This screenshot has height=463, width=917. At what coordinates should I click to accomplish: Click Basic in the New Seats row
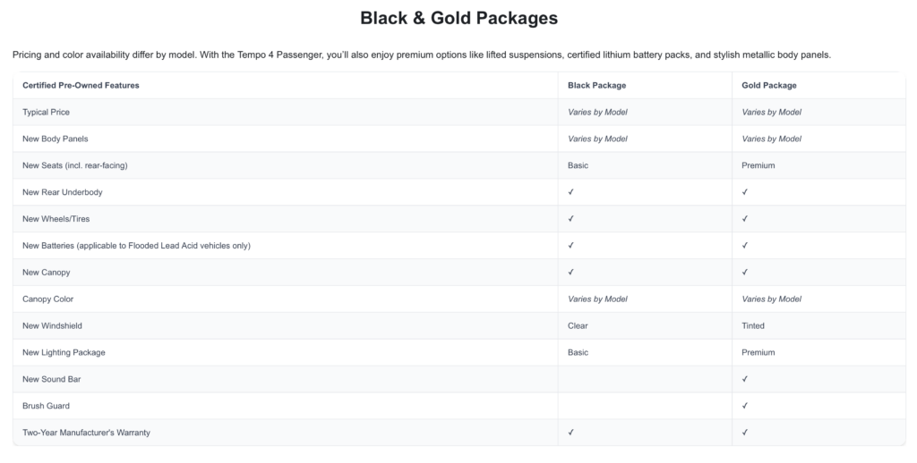point(578,165)
